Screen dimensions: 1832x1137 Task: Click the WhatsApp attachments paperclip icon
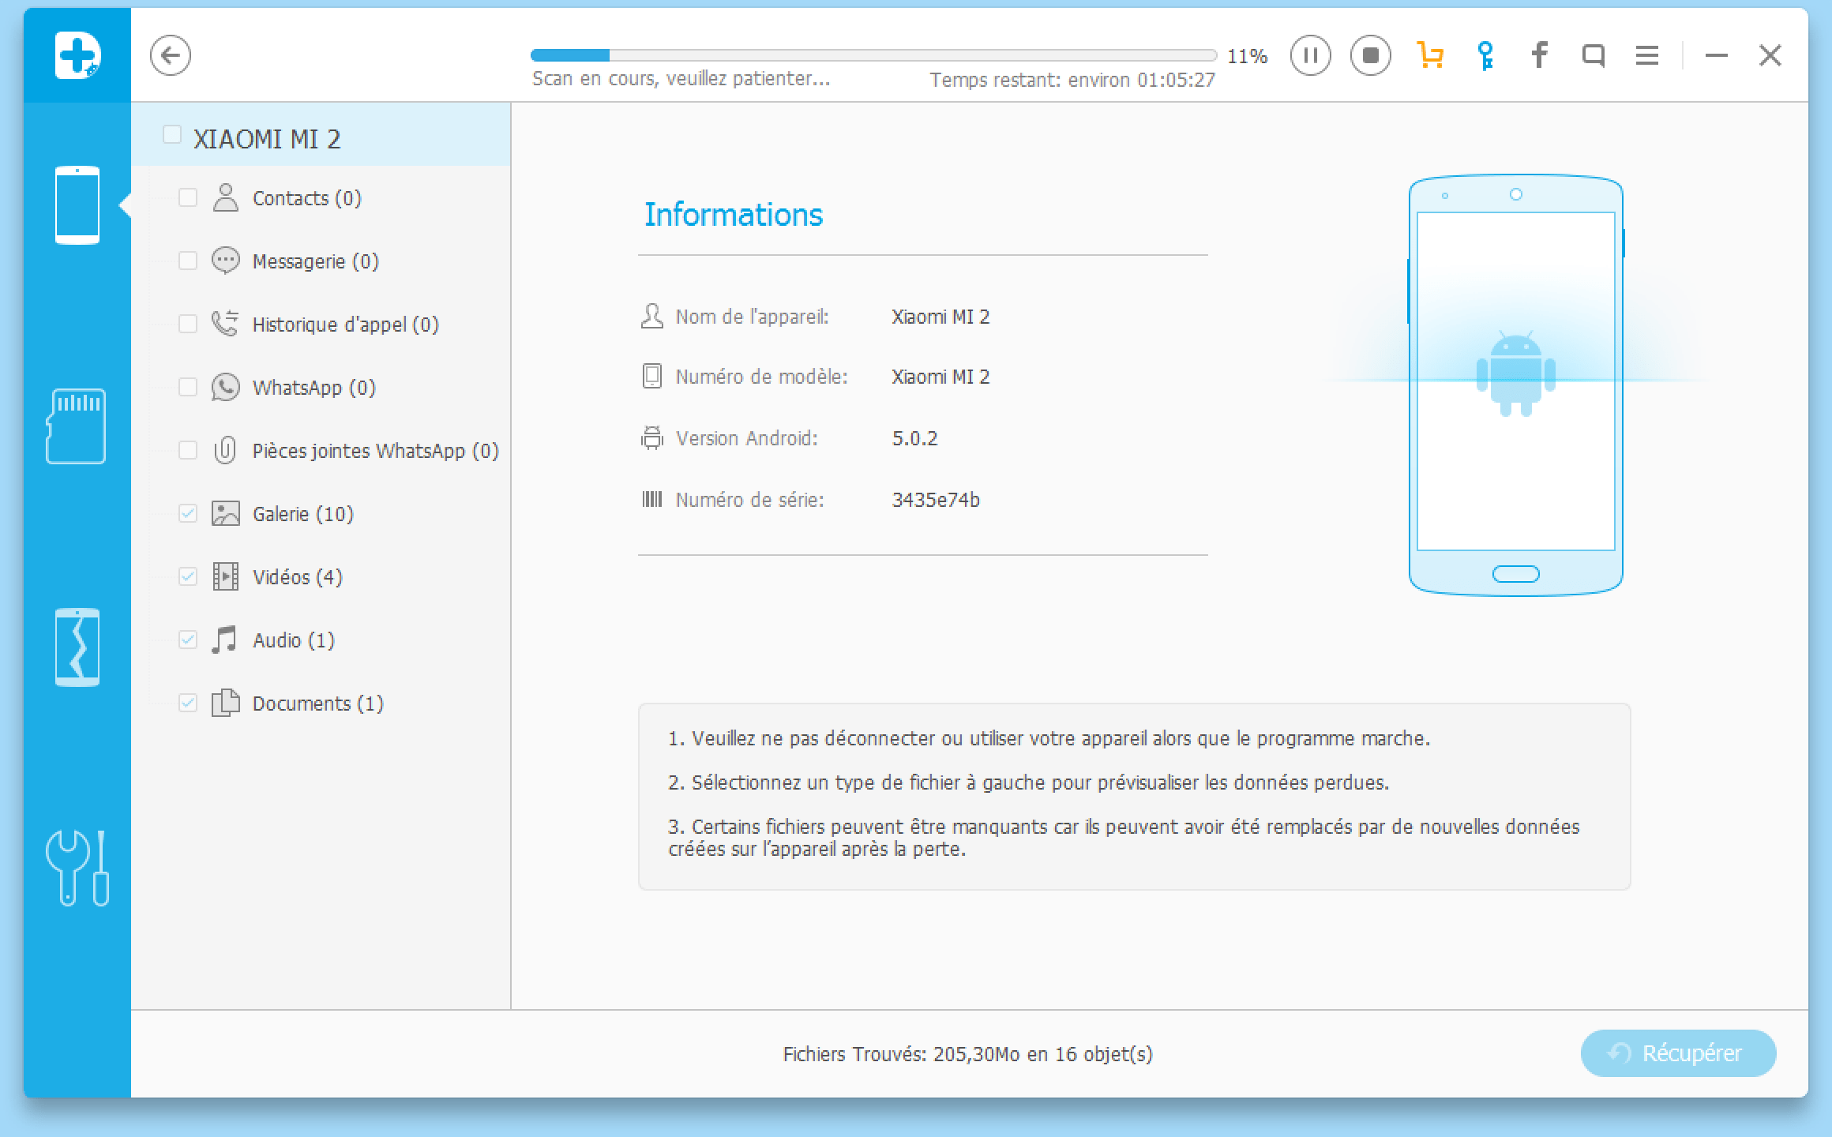click(226, 450)
